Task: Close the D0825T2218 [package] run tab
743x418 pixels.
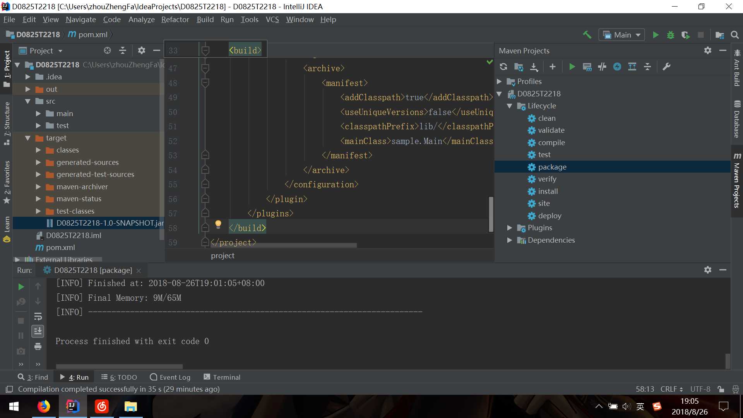Action: [x=139, y=271]
